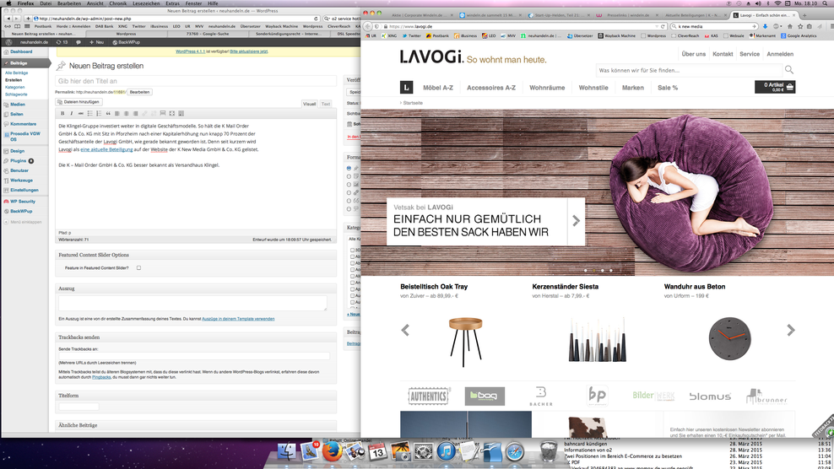Tick the first category checkbox

point(352,250)
